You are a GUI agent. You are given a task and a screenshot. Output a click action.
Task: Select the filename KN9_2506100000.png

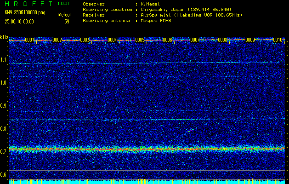click(x=25, y=12)
